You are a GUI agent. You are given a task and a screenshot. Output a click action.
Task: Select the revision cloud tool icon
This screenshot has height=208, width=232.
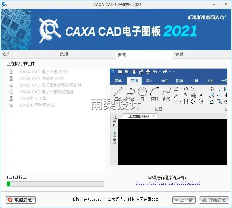coord(212,102)
